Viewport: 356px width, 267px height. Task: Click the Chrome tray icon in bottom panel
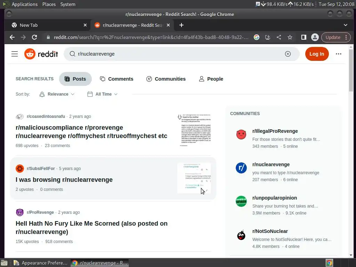(329, 263)
